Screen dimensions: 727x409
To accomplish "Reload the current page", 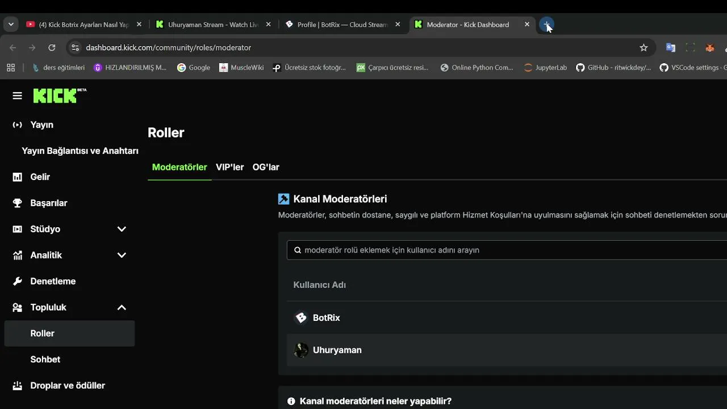I will pos(52,48).
